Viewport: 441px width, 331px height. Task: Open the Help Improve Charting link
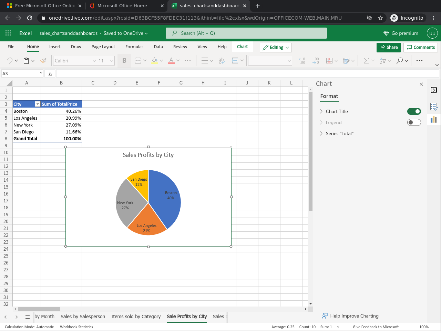354,316
